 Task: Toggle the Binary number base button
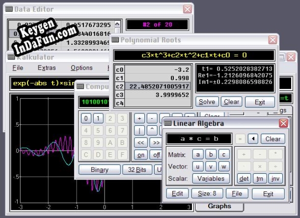point(100,169)
